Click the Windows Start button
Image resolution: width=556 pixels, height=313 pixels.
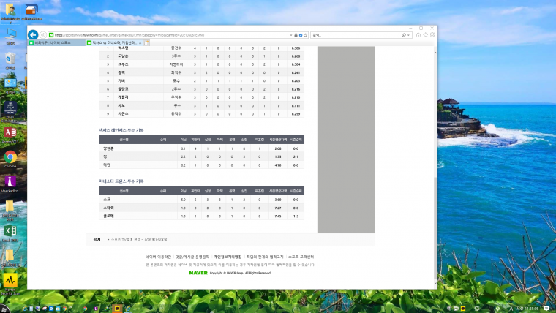pyautogui.click(x=4, y=309)
